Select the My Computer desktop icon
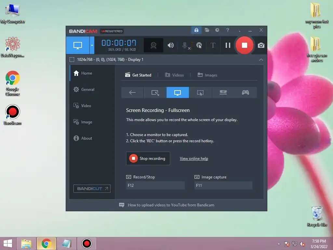Screen dimensions: 333x250 13,14
